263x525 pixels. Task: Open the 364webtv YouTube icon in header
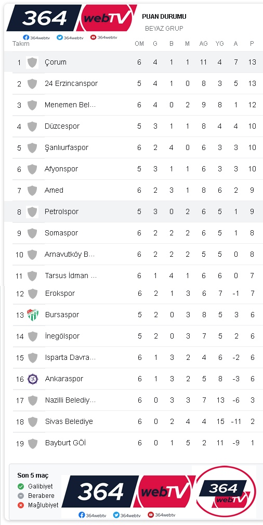pyautogui.click(x=93, y=37)
